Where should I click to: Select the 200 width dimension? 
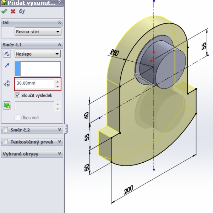pyautogui.click(x=129, y=190)
